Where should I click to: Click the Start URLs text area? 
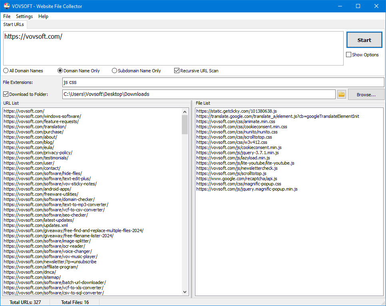(x=173, y=48)
